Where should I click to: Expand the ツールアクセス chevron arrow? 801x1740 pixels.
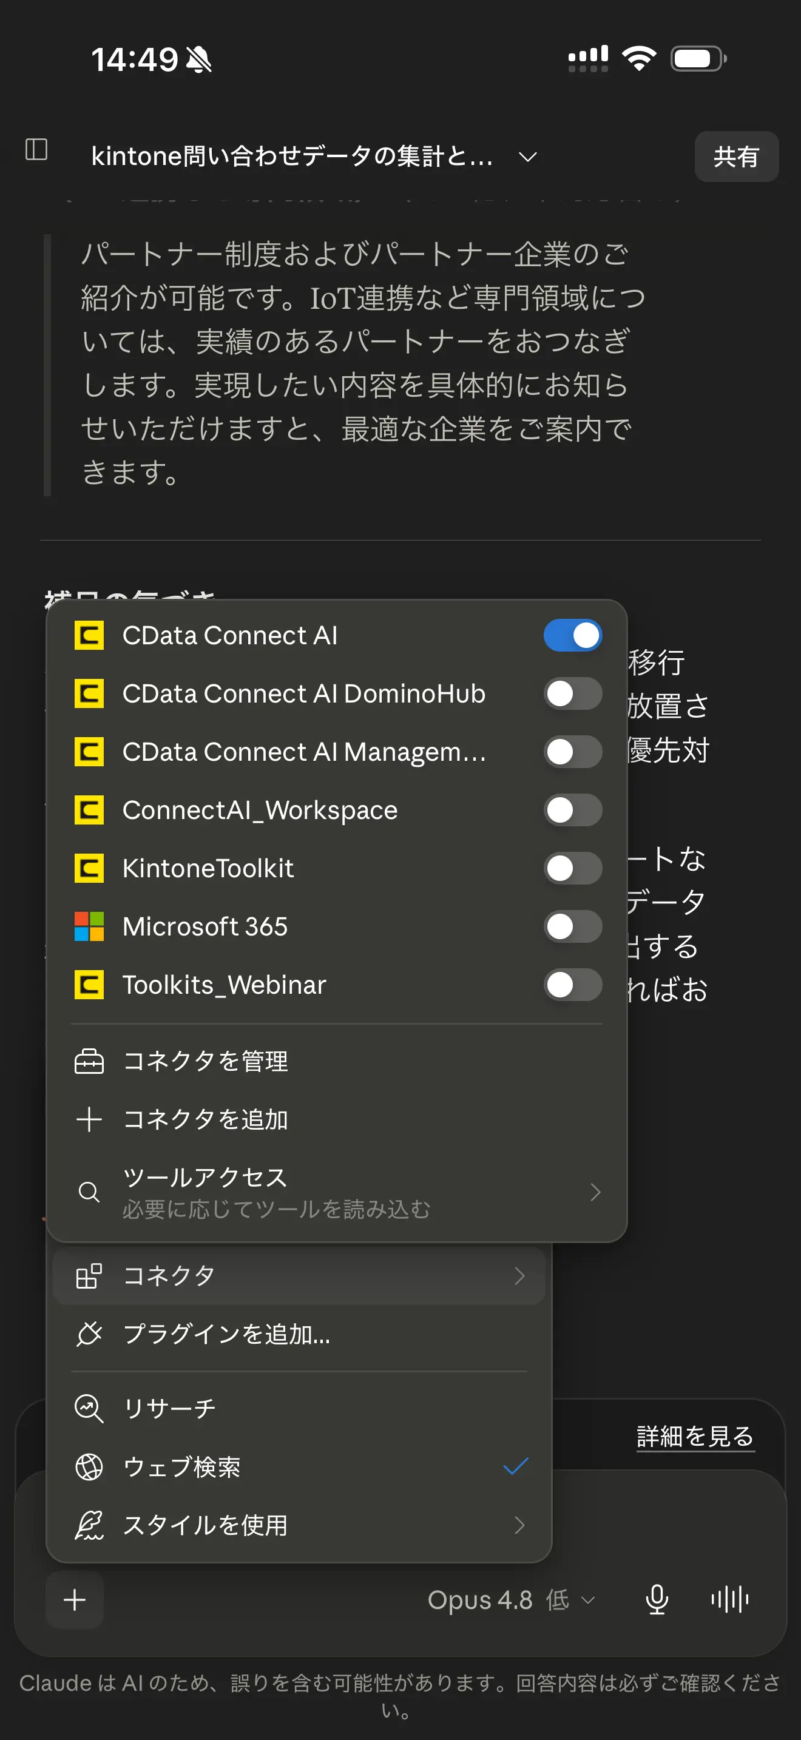coord(595,1192)
